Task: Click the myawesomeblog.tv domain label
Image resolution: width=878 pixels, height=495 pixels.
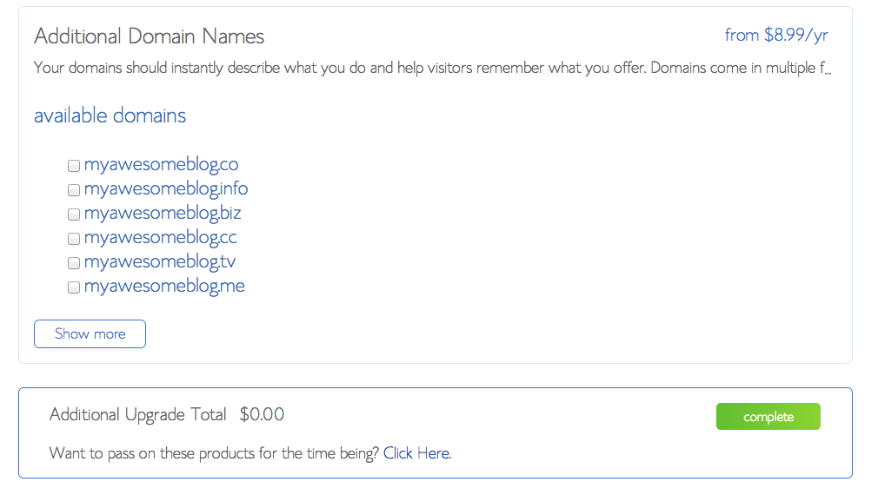Action: click(x=160, y=261)
